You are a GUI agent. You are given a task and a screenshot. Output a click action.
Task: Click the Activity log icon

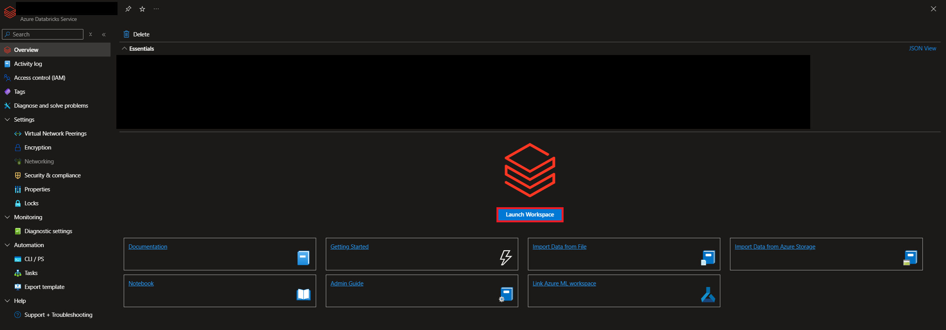[7, 64]
